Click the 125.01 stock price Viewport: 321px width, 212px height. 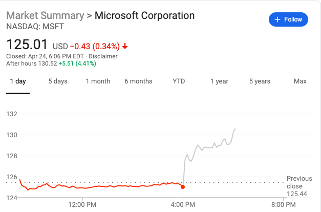point(27,45)
